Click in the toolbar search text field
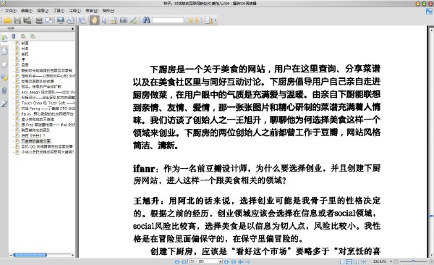Screen dimensions: 434x265 pyautogui.click(x=168, y=20)
